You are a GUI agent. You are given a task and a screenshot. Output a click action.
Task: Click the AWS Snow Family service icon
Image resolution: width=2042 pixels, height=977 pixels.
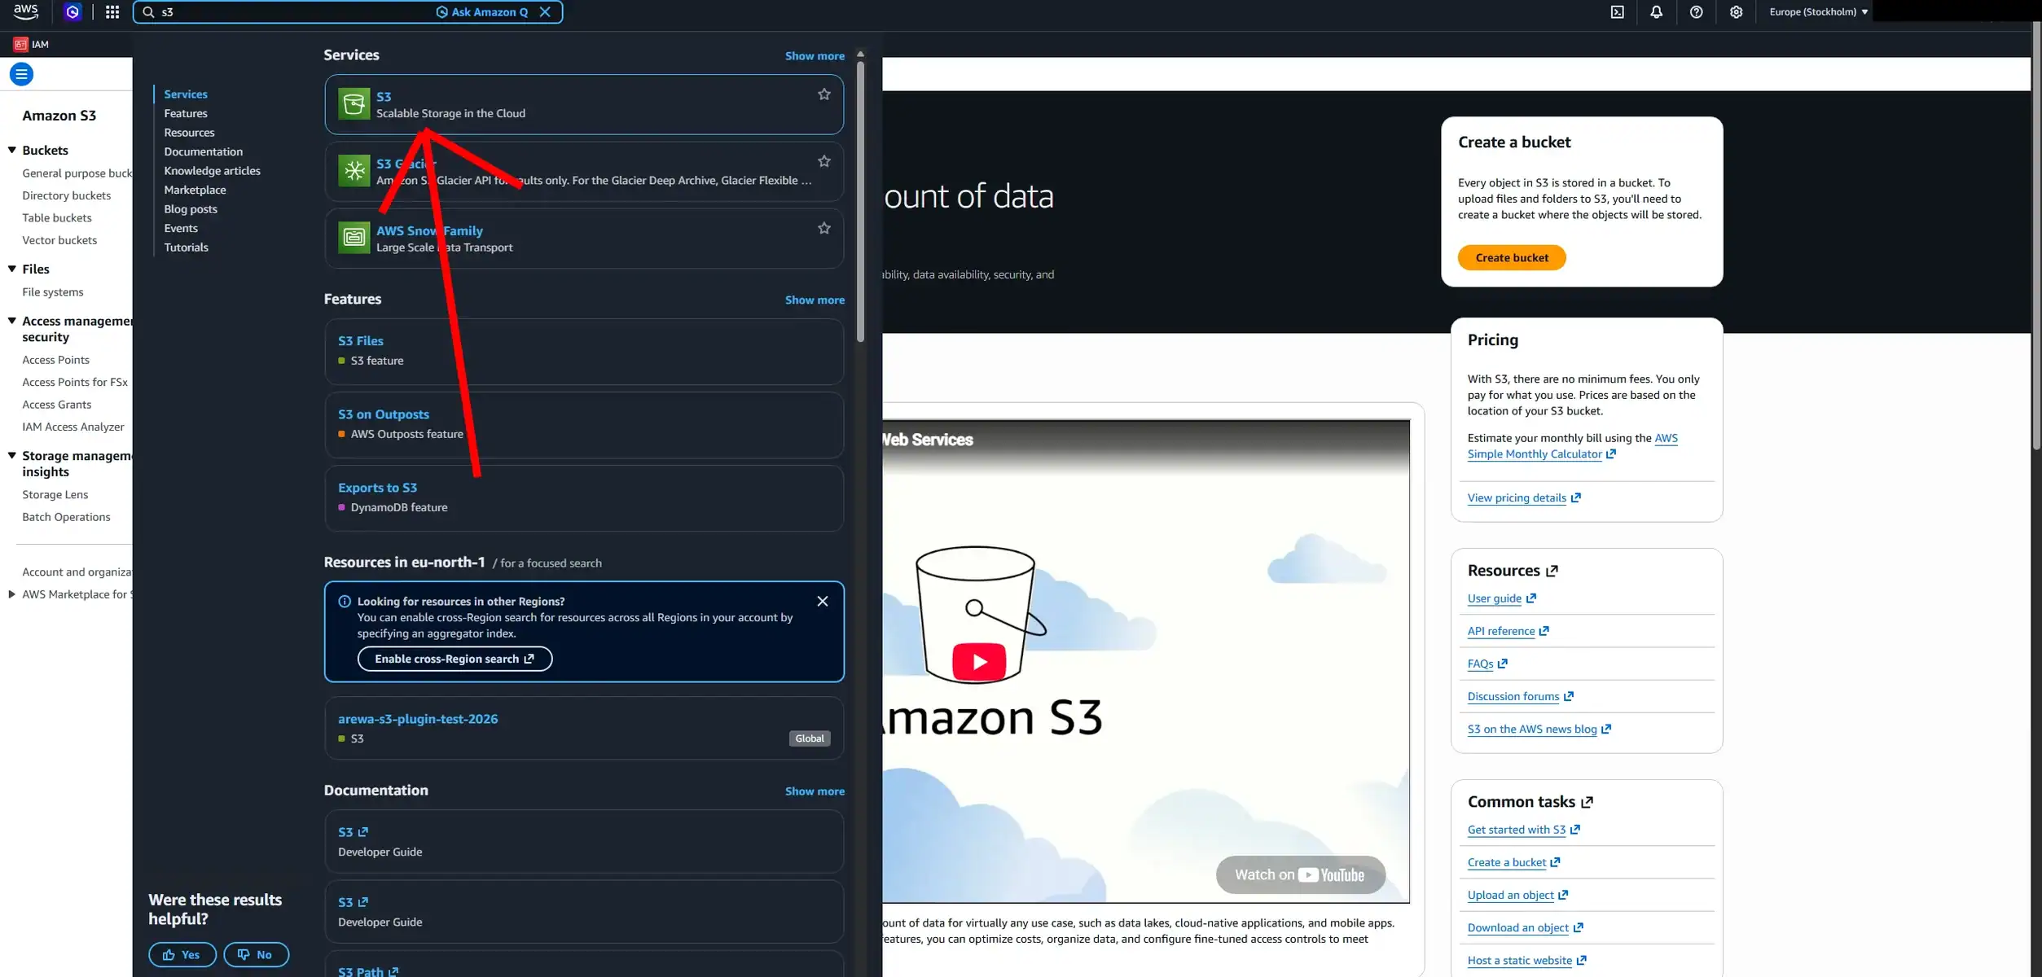tap(354, 238)
